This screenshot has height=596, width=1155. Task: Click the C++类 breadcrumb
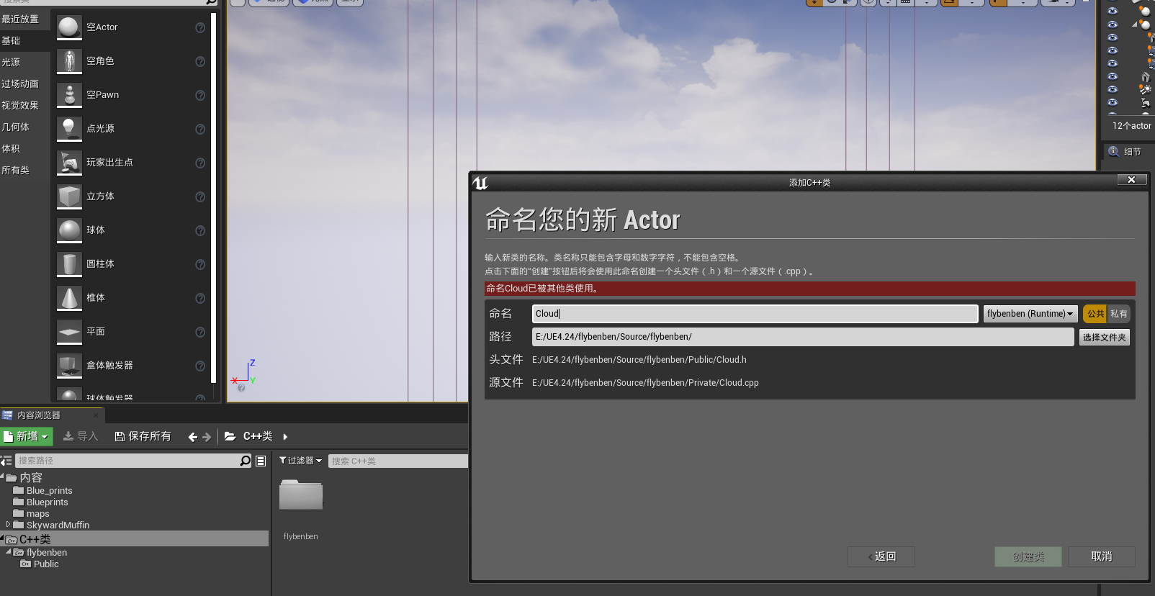pos(258,436)
